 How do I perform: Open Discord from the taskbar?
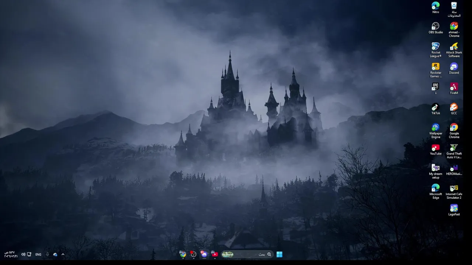click(204, 254)
